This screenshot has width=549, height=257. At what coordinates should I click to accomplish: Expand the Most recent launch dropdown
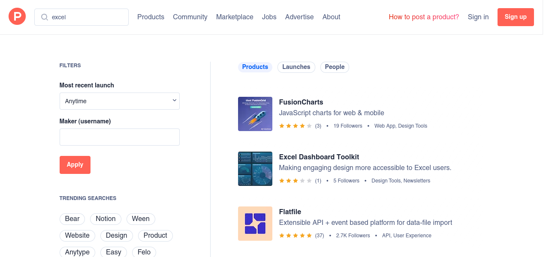click(119, 101)
